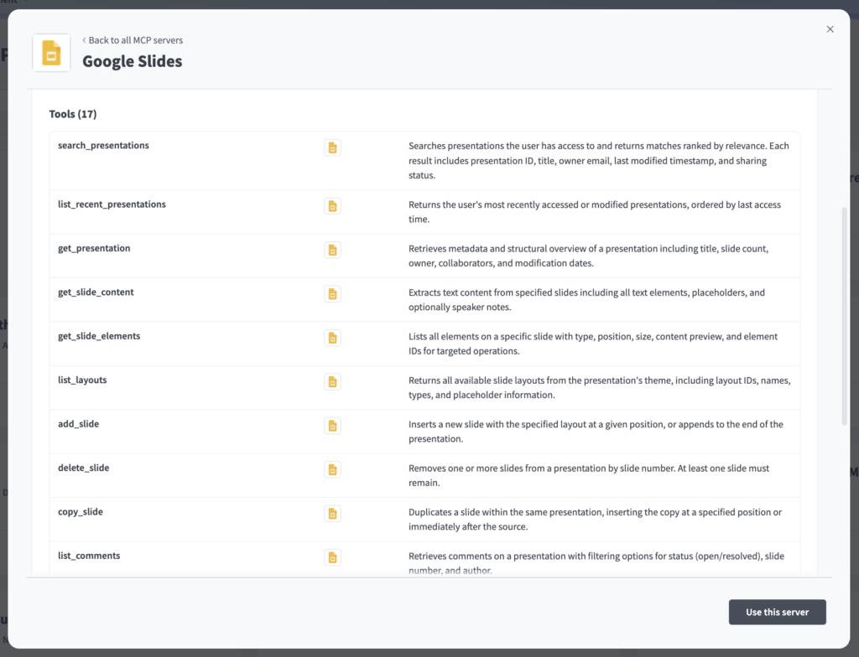This screenshot has width=859, height=657.
Task: Click the Slides icon beside get_slide_content
Action: point(332,294)
